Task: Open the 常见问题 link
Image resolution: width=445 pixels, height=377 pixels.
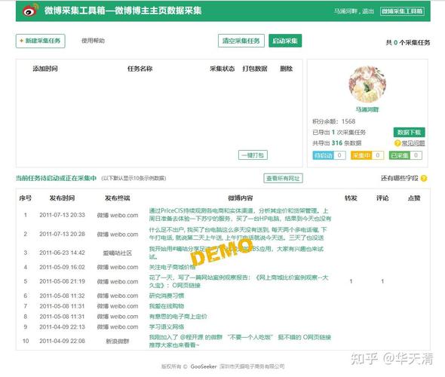Action: (x=413, y=143)
